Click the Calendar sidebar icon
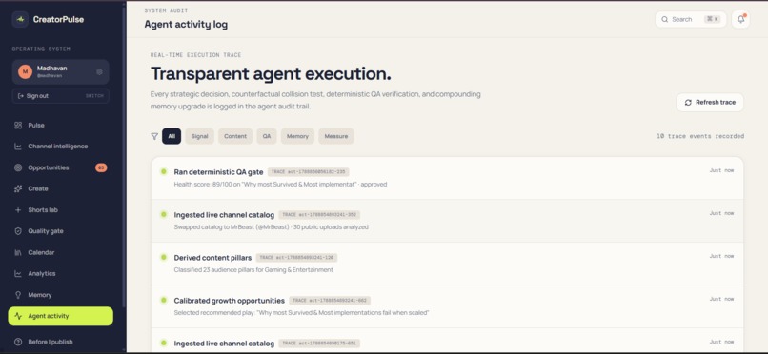Image resolution: width=768 pixels, height=354 pixels. 18,252
